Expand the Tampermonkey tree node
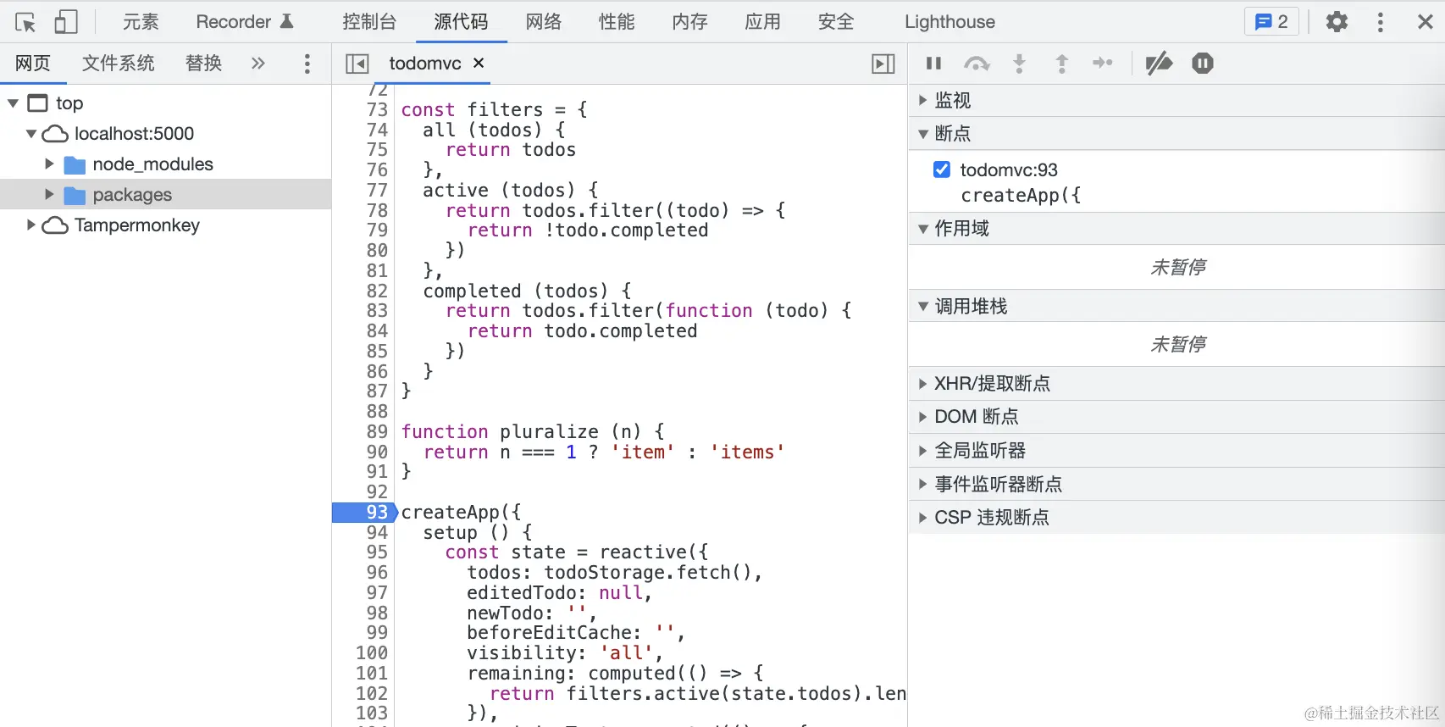Viewport: 1445px width, 727px height. pos(31,225)
